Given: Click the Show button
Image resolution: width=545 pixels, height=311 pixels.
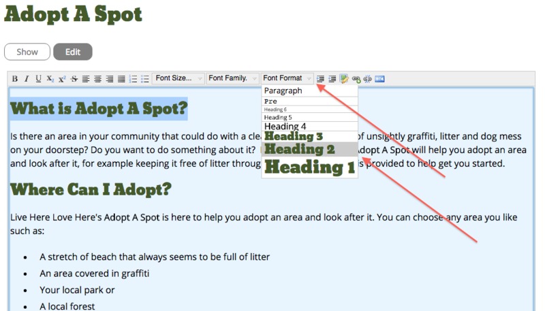Looking at the screenshot, I should (x=27, y=52).
